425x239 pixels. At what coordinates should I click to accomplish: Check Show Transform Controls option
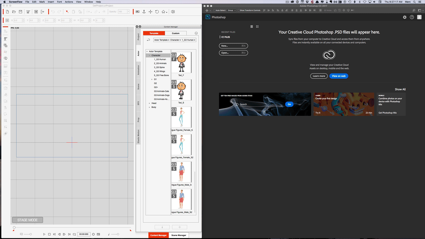point(238,10)
